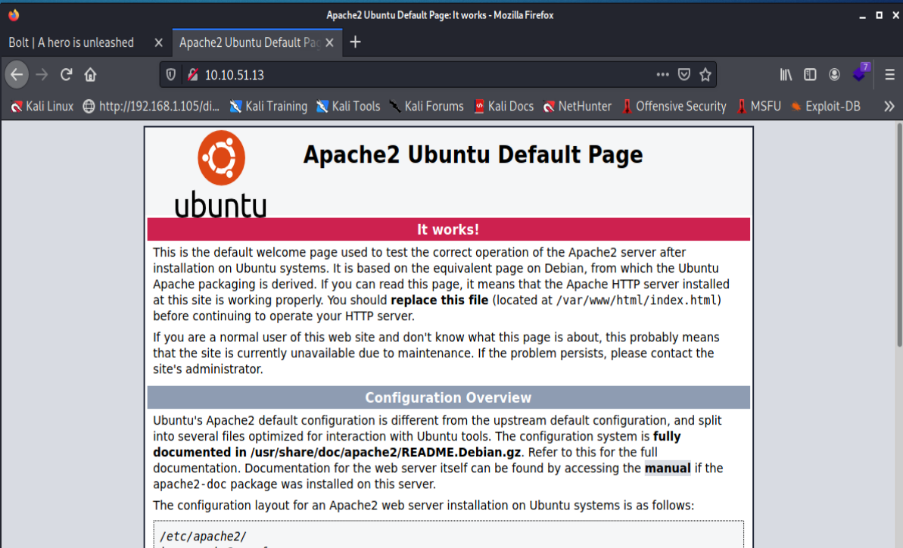Reload the current page
The height and width of the screenshot is (548, 903).
click(67, 74)
